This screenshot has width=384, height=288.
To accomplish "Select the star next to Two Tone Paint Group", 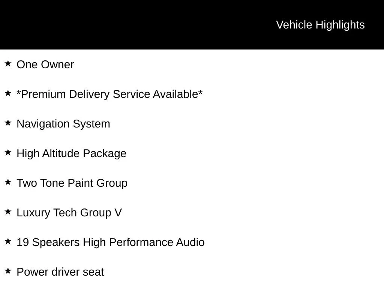I will tap(8, 182).
